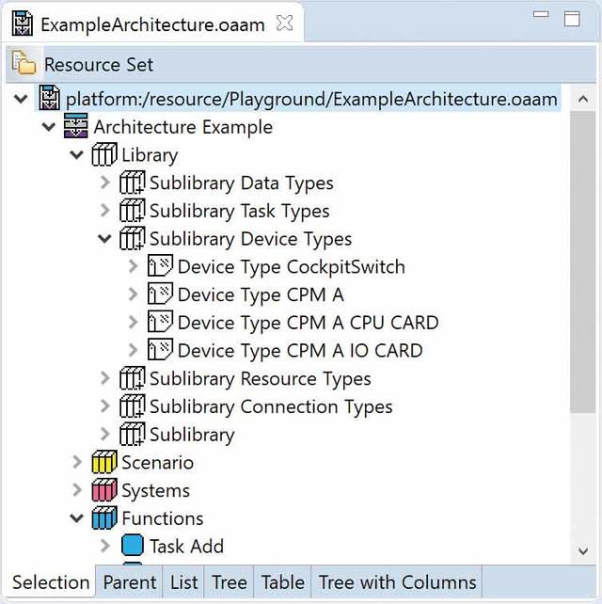Maximize the editor view
This screenshot has width=602, height=604.
(x=572, y=19)
